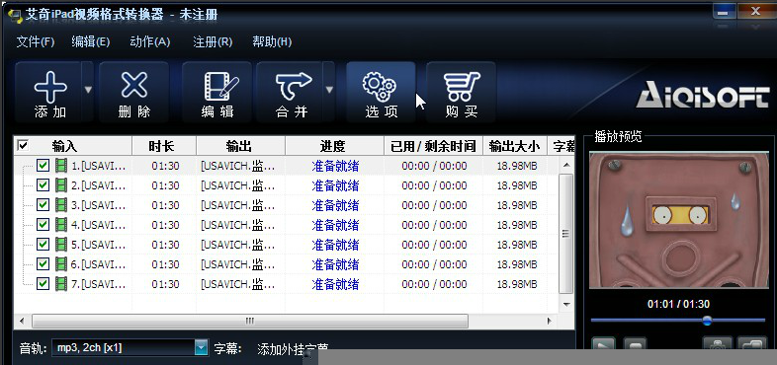Click 01:30 duration in row 5

165,245
